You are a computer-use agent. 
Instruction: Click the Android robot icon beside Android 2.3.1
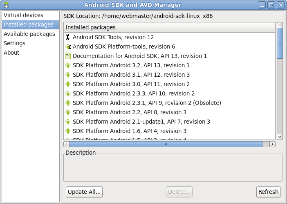pyautogui.click(x=68, y=103)
